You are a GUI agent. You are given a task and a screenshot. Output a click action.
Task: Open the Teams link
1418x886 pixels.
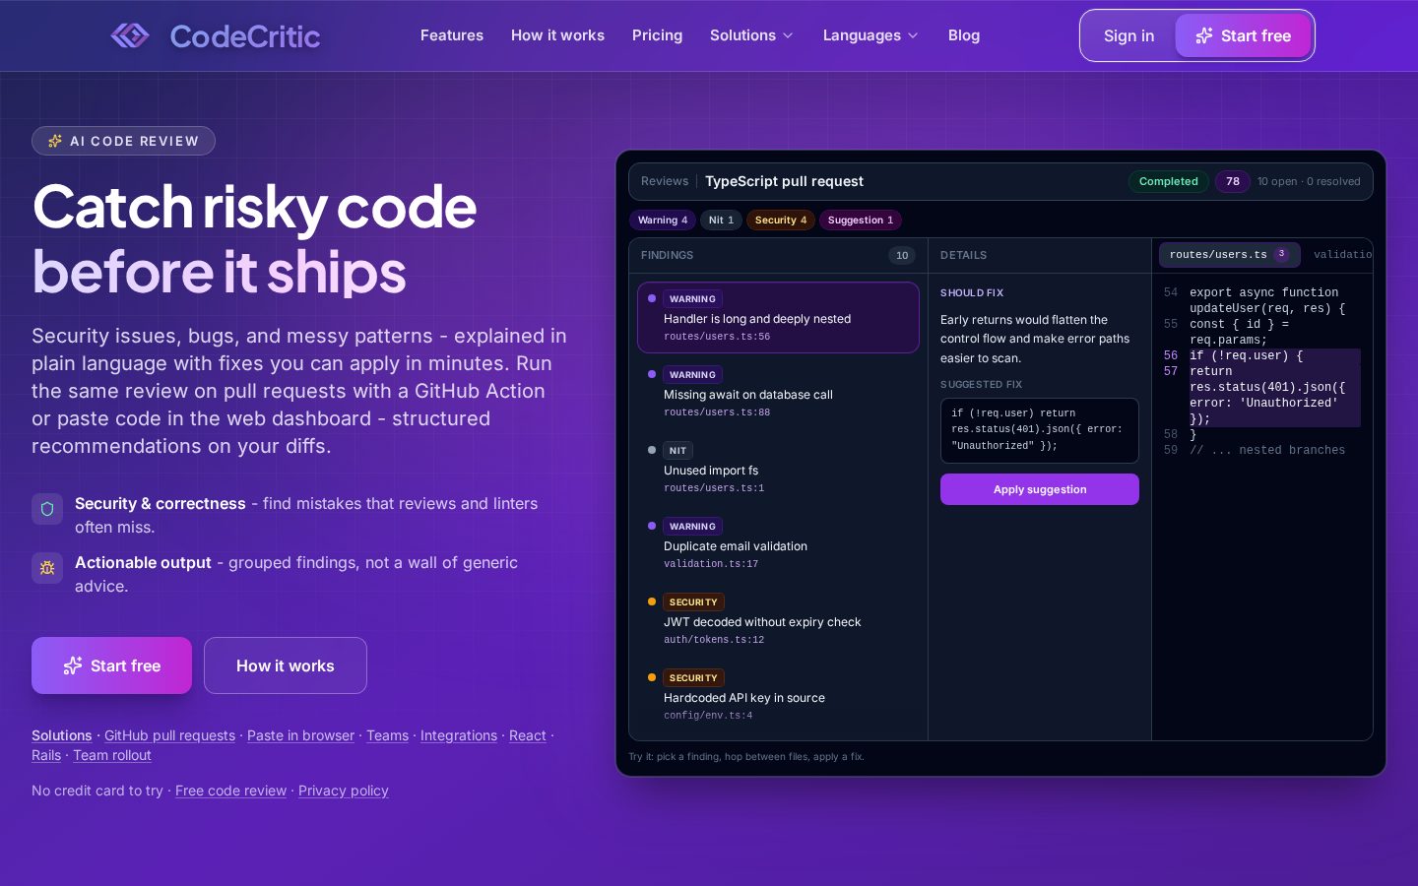click(387, 735)
